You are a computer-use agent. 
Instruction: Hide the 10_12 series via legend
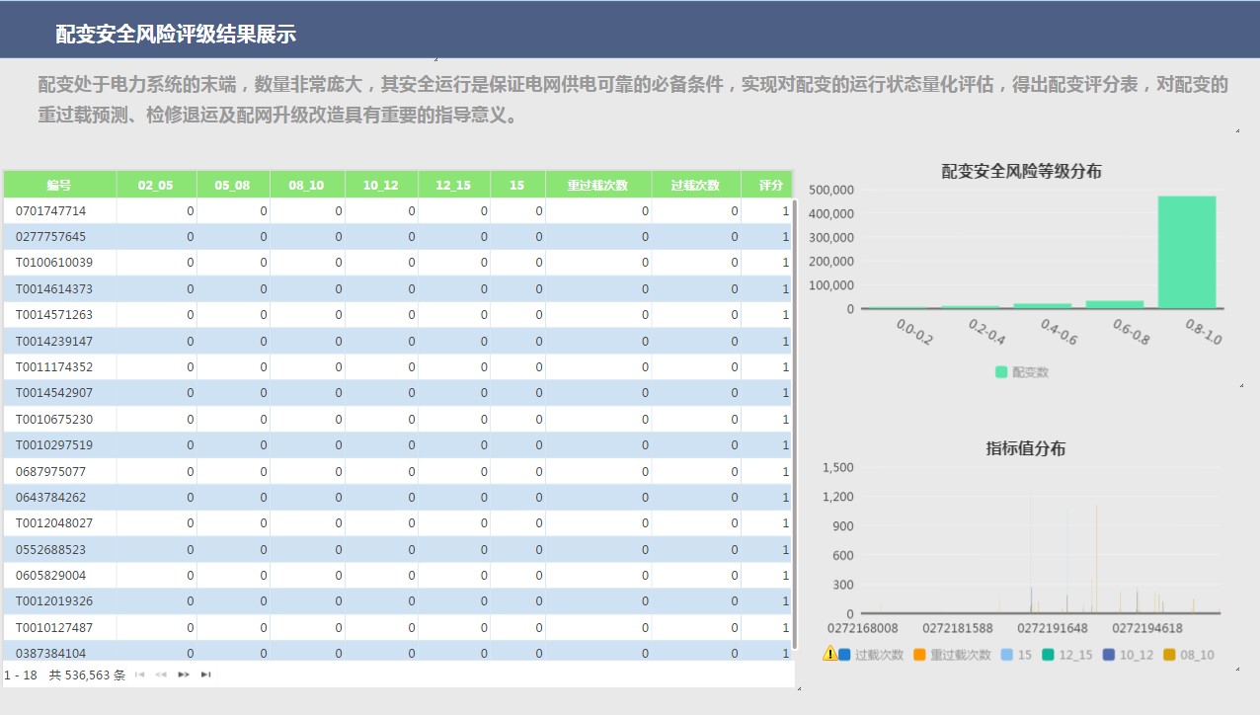click(x=1126, y=655)
